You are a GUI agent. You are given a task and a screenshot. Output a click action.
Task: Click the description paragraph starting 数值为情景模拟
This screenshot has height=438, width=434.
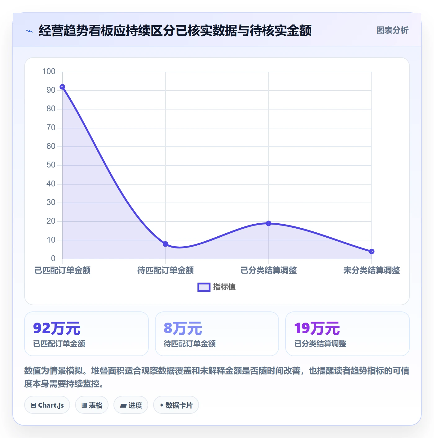[217, 377]
